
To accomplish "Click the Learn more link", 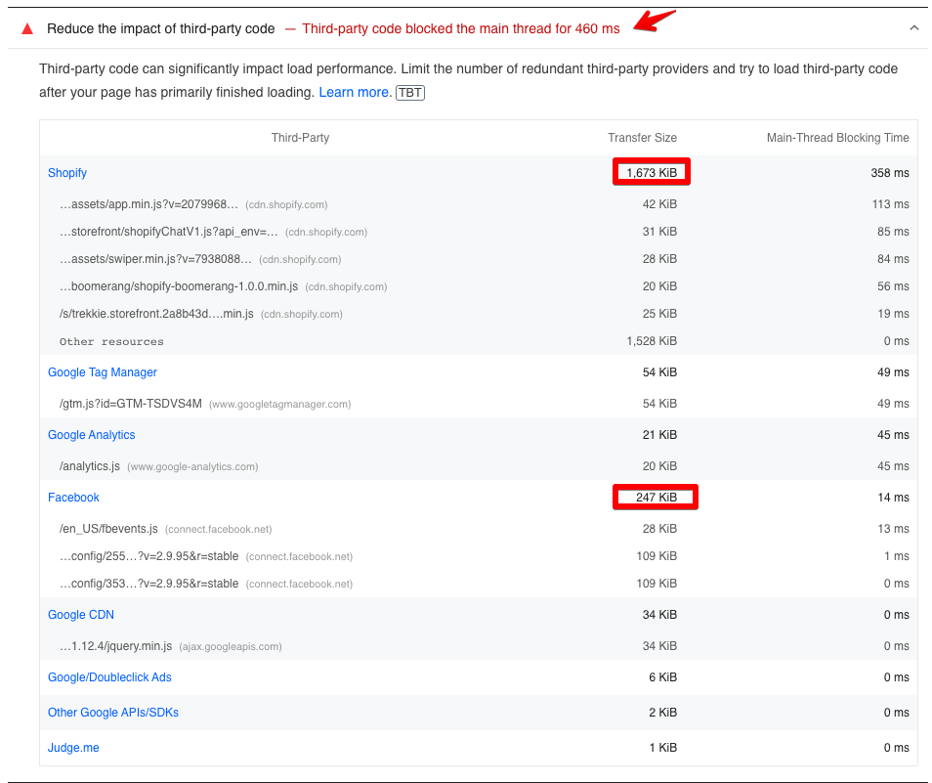I will tap(354, 92).
